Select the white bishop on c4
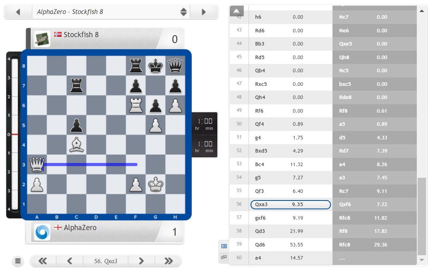Viewport: 430px width, 270px height. (76, 145)
